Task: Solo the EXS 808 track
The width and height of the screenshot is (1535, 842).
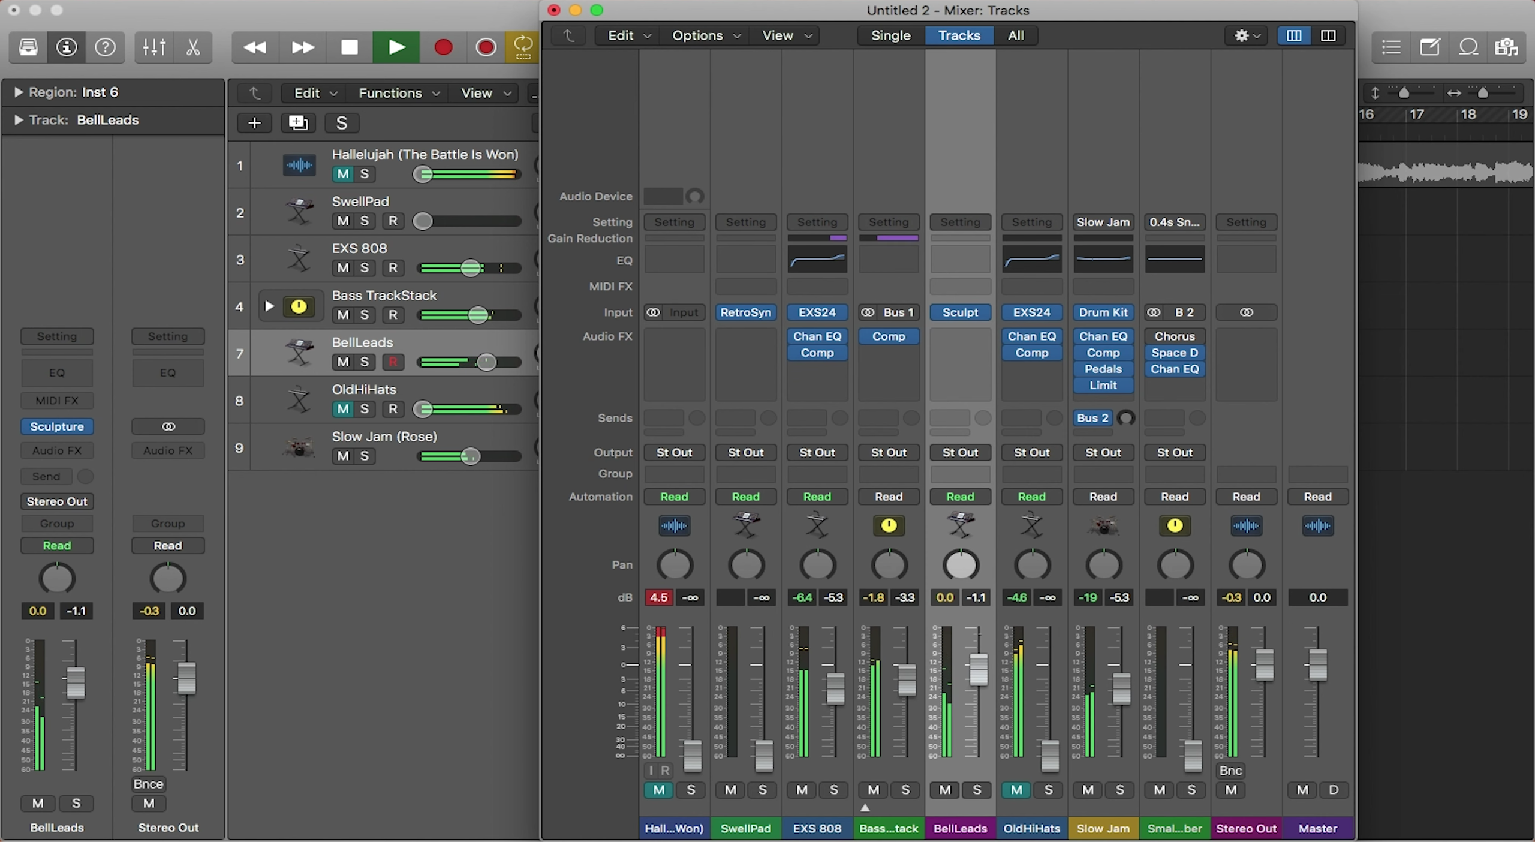Action: tap(365, 267)
